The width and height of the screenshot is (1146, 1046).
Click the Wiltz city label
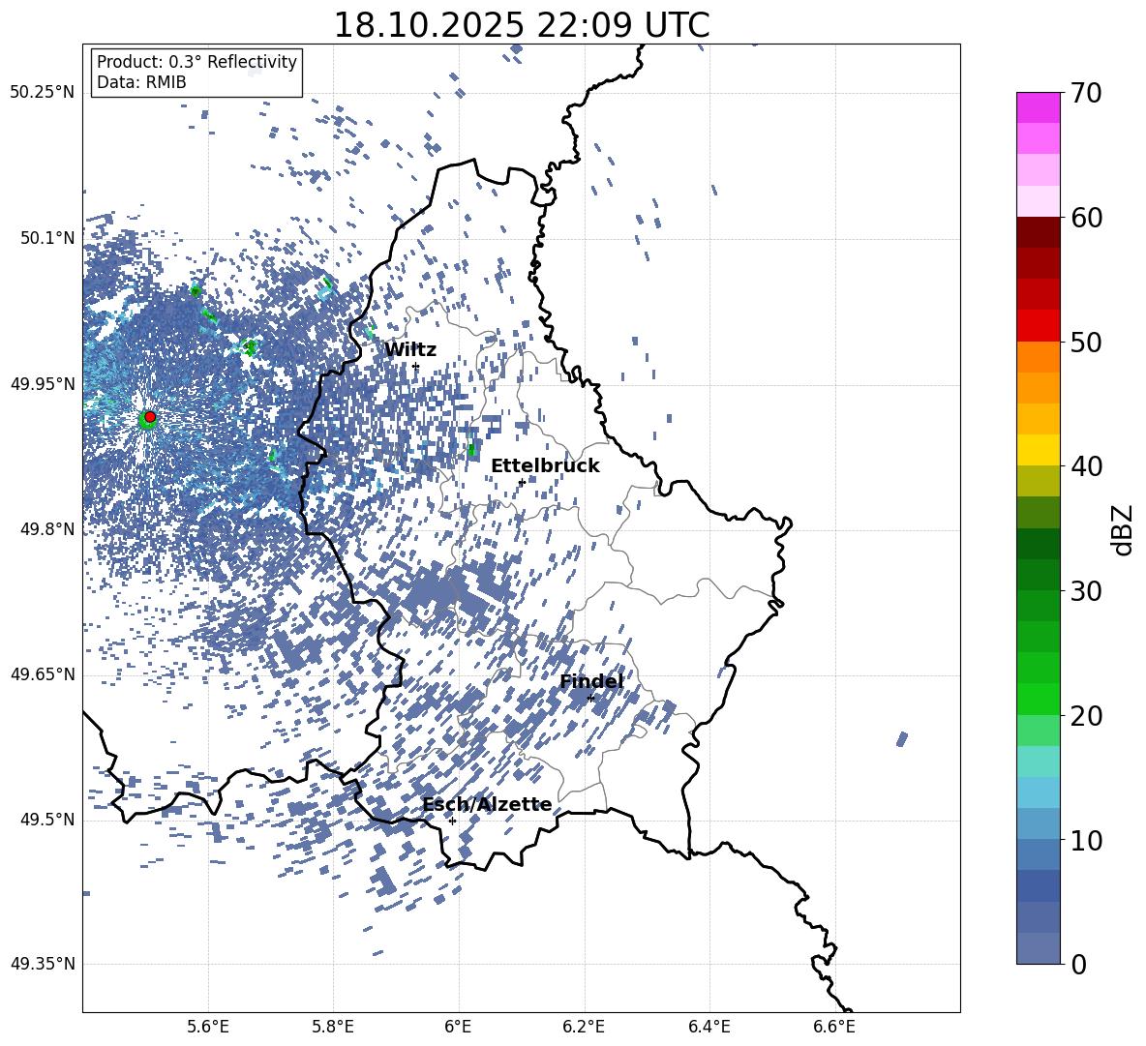pos(410,350)
